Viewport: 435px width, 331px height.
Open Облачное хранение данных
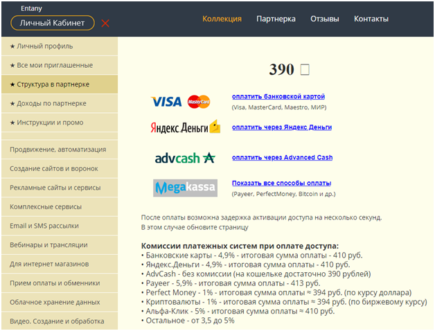pyautogui.click(x=60, y=303)
